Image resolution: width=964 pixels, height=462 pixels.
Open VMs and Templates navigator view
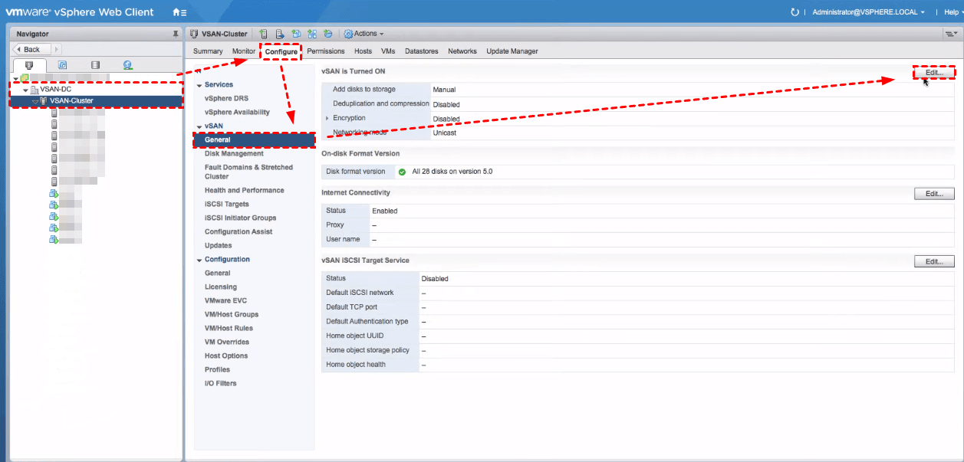coord(62,65)
